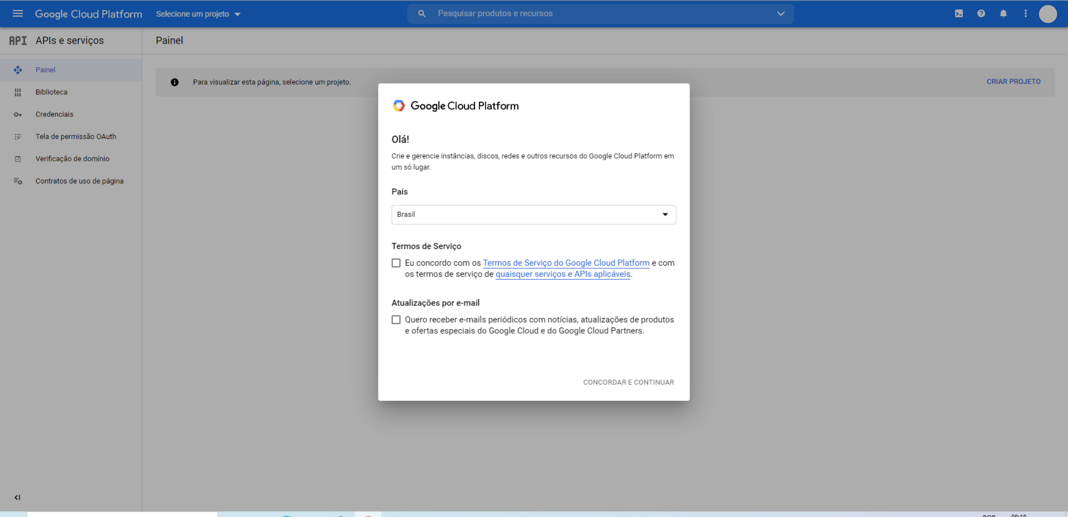Collapse the sidebar navigation panel
1068x517 pixels.
17,497
